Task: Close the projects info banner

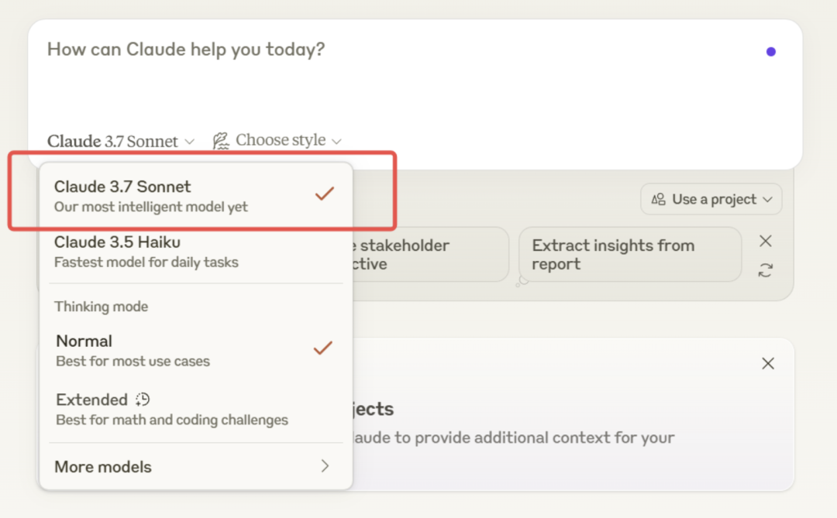Action: 768,364
